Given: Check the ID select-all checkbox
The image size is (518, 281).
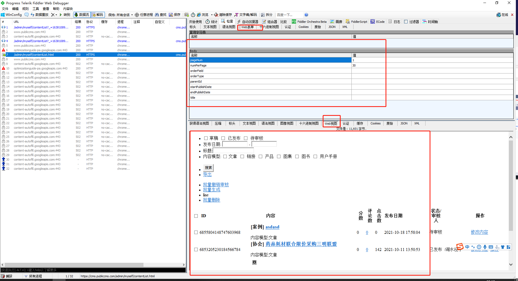Looking at the screenshot, I should pyautogui.click(x=196, y=216).
